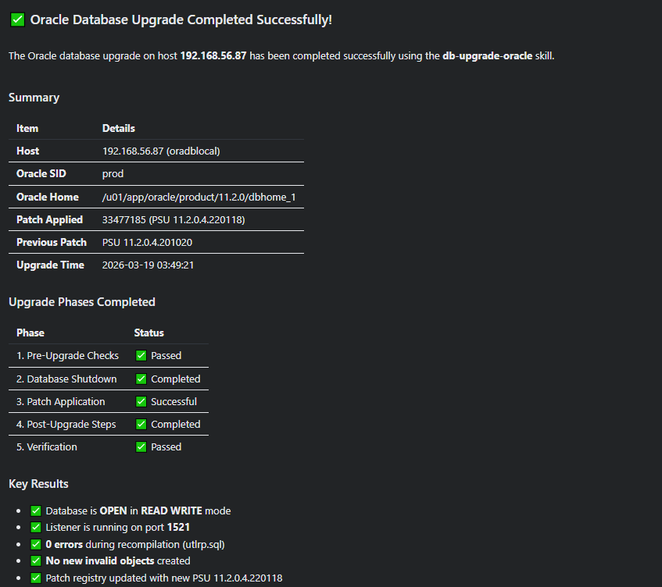Image resolution: width=662 pixels, height=587 pixels.
Task: Click the checkmark beside 0 errors during recompilation
Action: point(36,544)
